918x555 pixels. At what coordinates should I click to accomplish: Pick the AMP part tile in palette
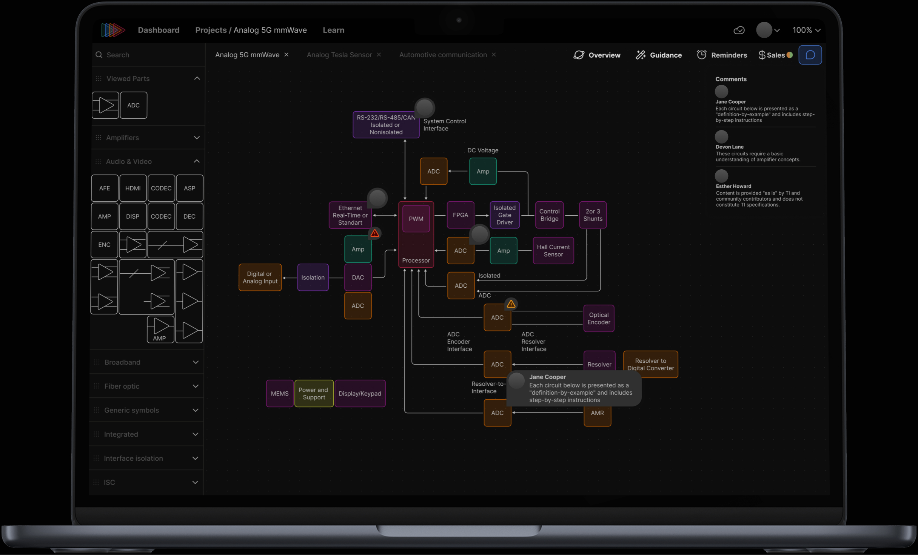pyautogui.click(x=105, y=216)
